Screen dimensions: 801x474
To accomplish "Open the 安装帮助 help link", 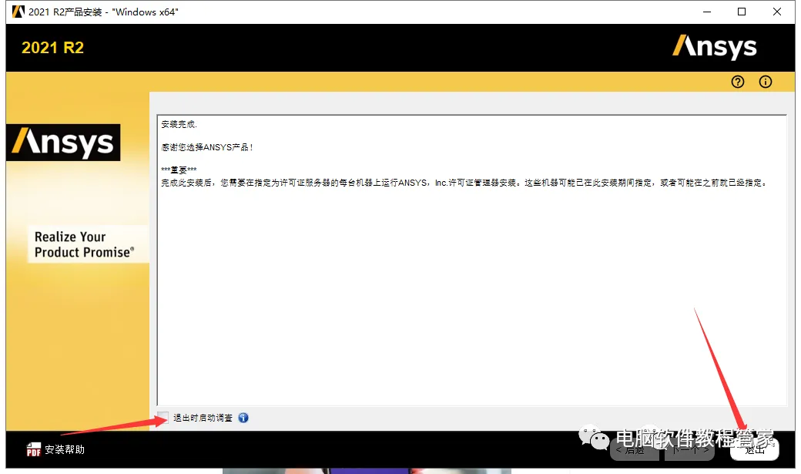I will coord(65,449).
